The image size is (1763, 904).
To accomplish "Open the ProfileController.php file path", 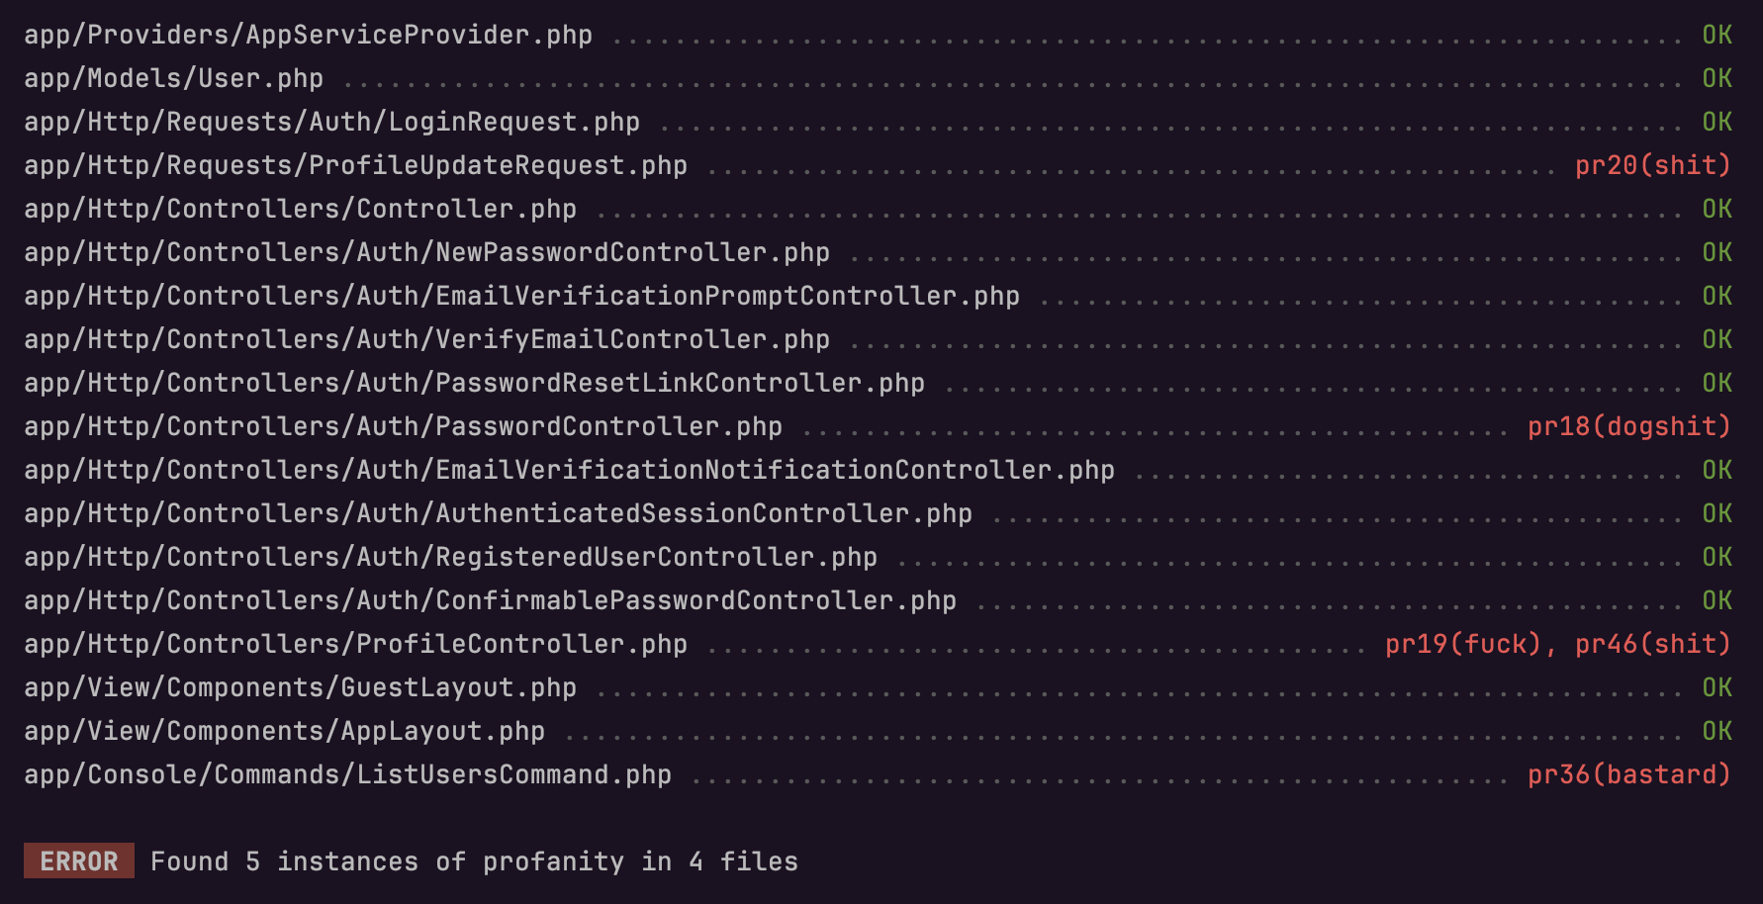I will tap(355, 644).
